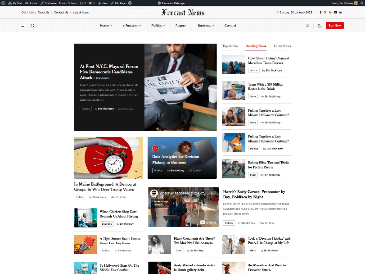
Task: Open Many Continents Are There article
Action: (x=194, y=241)
